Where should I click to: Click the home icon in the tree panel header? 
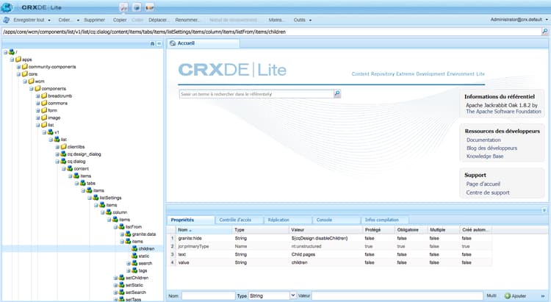152,43
